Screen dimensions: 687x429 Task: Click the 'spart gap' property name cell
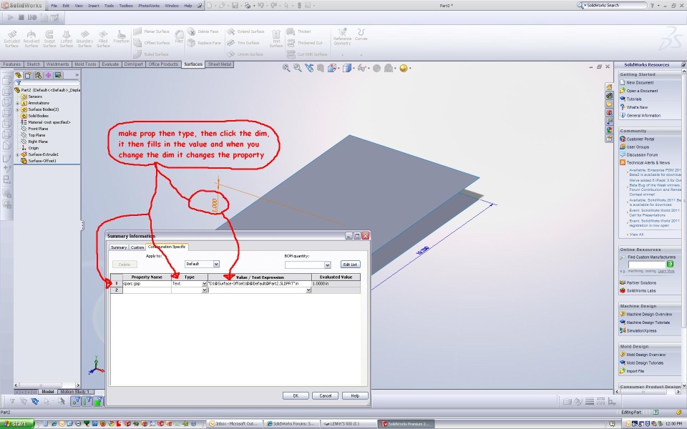147,284
